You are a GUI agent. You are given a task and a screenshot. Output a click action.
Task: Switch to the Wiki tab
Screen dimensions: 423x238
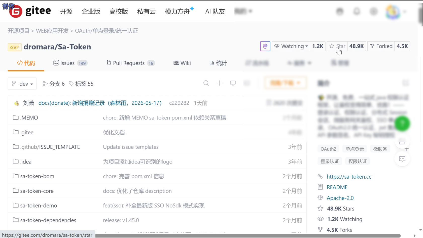pyautogui.click(x=182, y=63)
